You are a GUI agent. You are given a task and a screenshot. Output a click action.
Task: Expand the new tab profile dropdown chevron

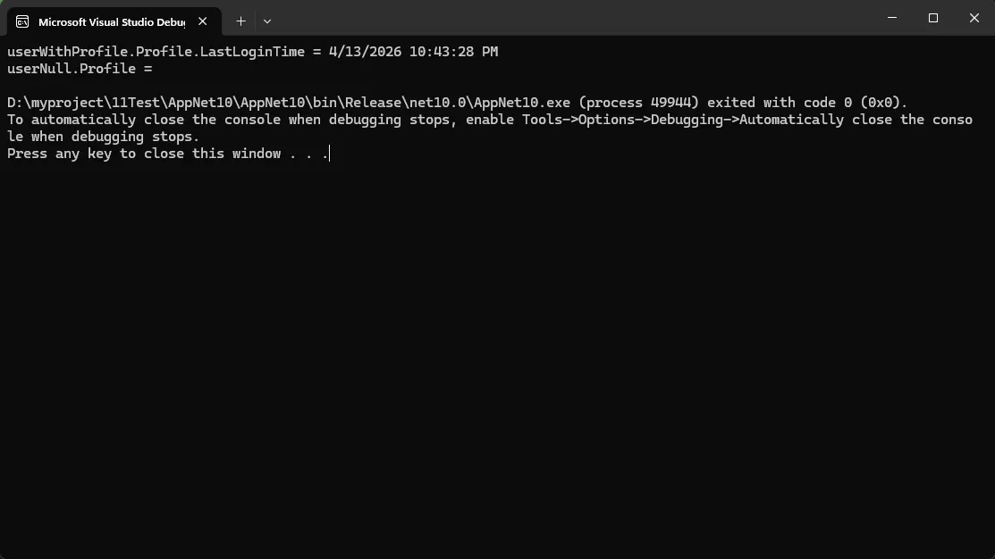pos(267,21)
